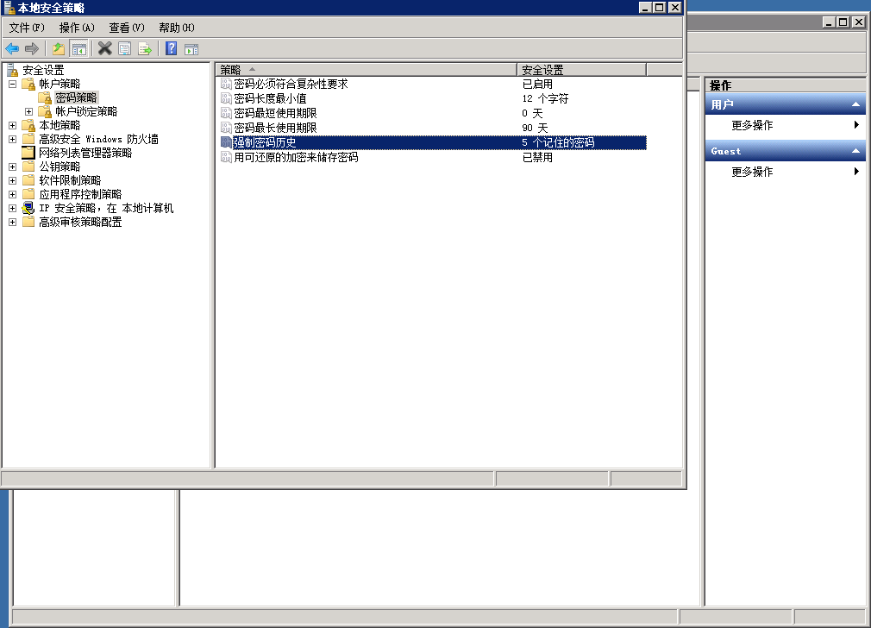Toggle the Show/Hide action pane icon
Screen dimensions: 871x628
click(x=191, y=48)
